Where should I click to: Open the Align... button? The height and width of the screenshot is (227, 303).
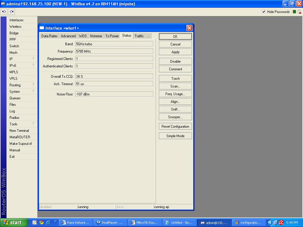tap(175, 102)
